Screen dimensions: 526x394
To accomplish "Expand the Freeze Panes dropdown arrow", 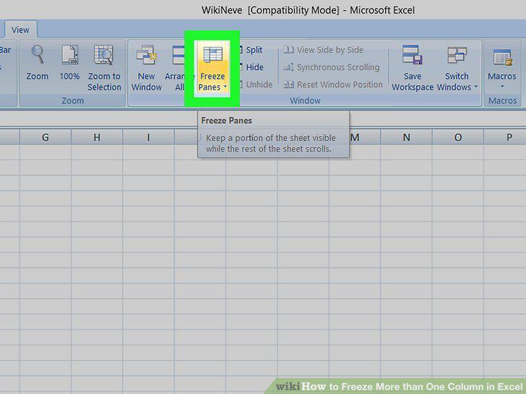I will click(225, 87).
